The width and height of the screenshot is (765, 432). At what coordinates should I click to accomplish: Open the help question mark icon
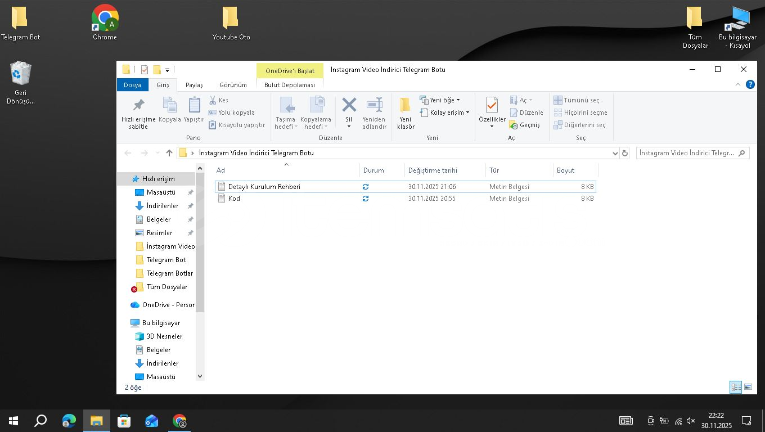coord(750,85)
